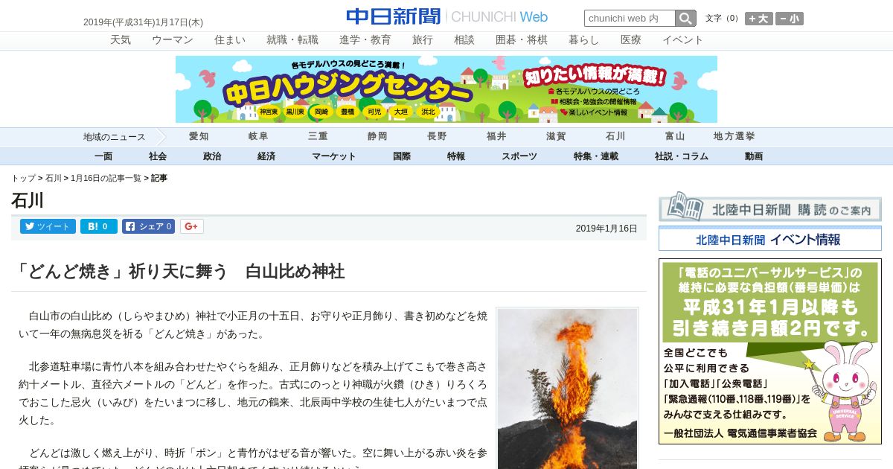Tweet this article via Twitter button

(x=48, y=226)
